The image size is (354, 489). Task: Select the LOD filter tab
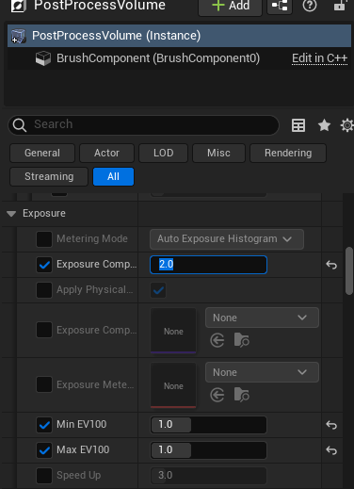point(163,153)
